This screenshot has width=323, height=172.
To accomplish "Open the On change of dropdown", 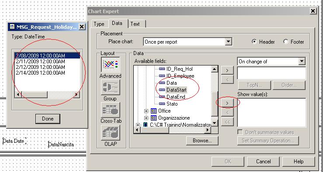I will (302, 61).
